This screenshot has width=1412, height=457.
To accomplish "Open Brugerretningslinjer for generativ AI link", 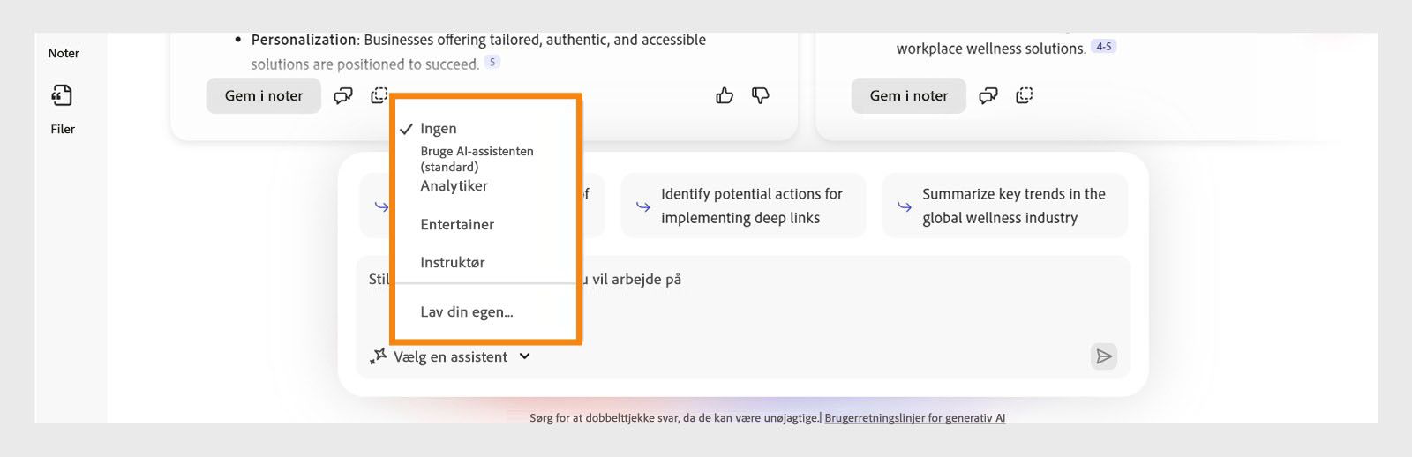I will pyautogui.click(x=914, y=418).
